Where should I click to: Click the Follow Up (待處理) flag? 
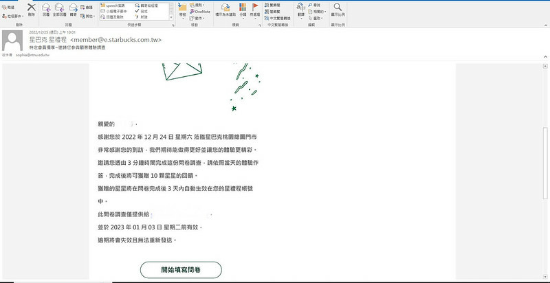(x=255, y=10)
